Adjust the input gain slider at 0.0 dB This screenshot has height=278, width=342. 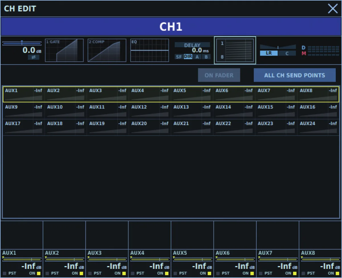(x=22, y=43)
